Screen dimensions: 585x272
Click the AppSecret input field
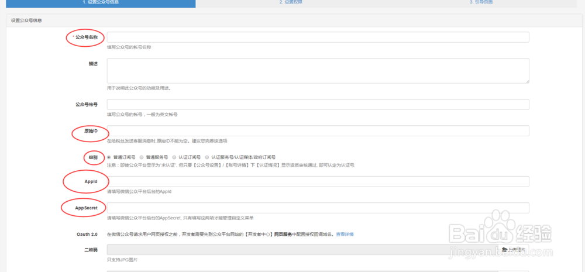coord(318,208)
